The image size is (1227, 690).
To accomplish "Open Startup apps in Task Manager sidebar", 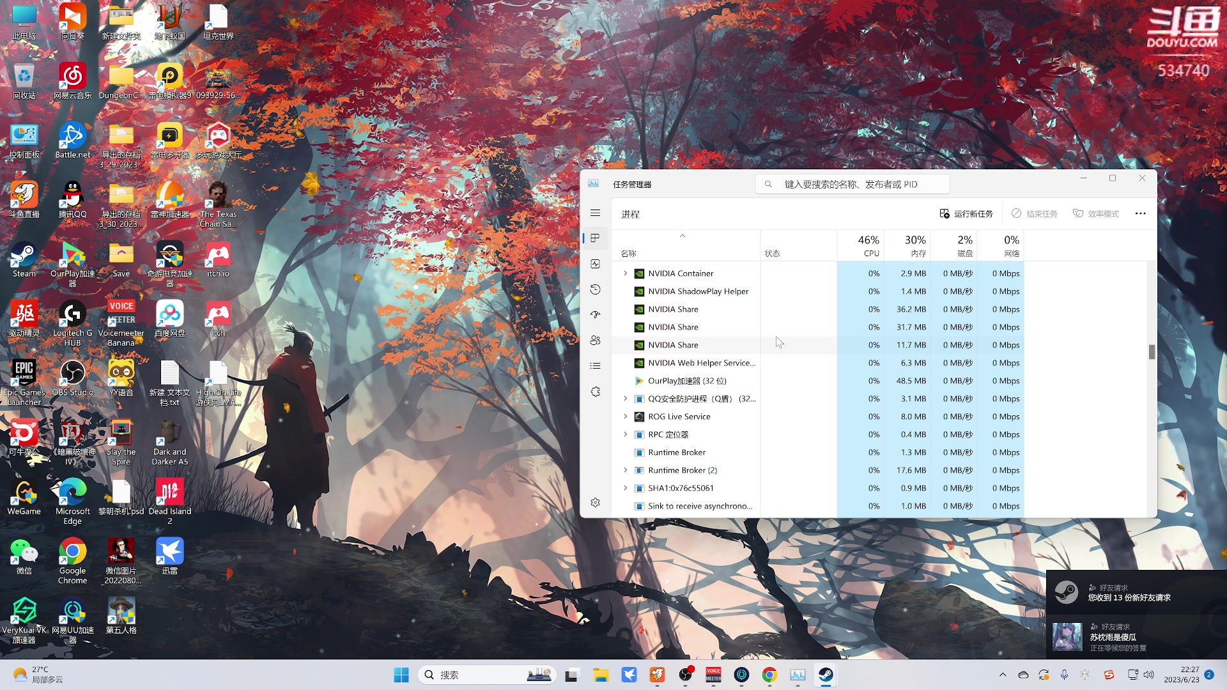I will [595, 315].
